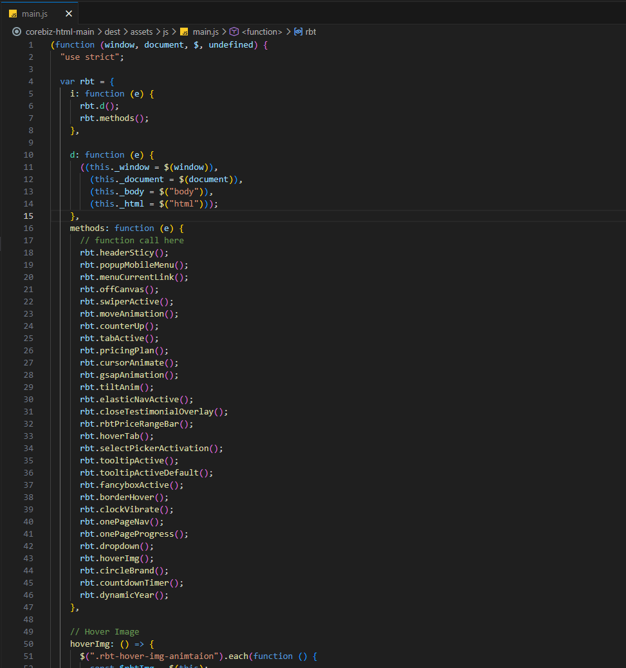Click rbt.borderHover() call
Screen dimensions: 626x668
(x=124, y=497)
